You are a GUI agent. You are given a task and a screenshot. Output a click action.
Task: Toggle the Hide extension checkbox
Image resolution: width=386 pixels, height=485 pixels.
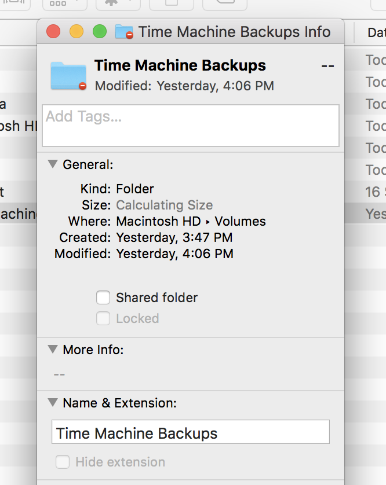pyautogui.click(x=63, y=462)
